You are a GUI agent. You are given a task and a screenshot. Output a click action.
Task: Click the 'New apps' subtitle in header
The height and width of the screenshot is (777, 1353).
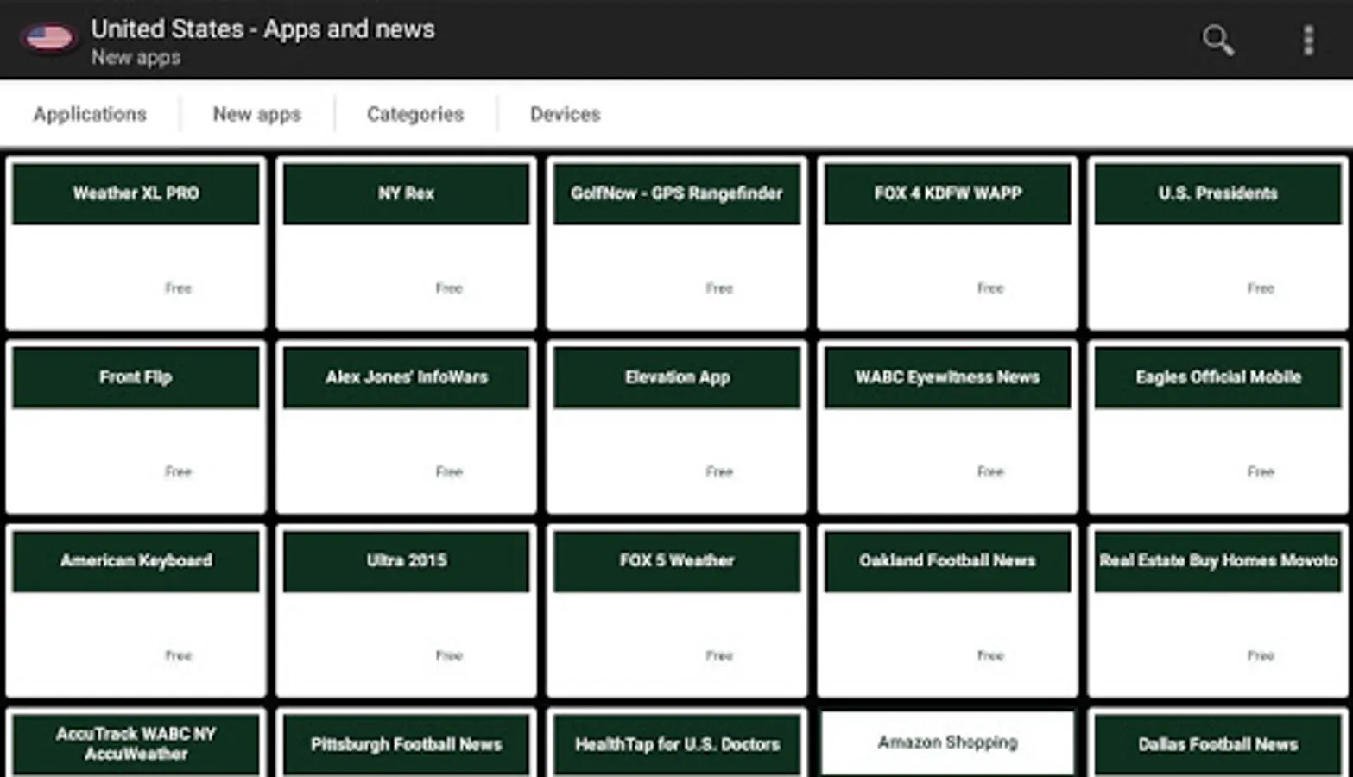tap(136, 58)
